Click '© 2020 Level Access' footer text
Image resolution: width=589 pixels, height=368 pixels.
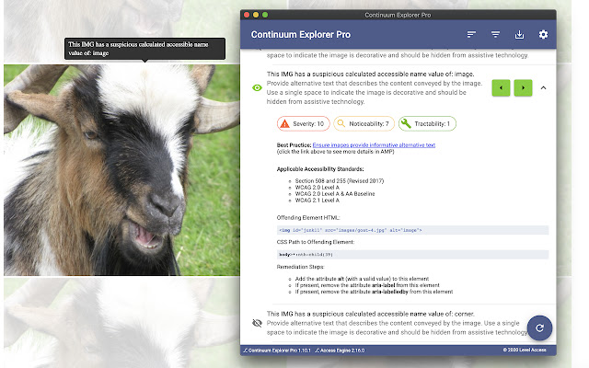pyautogui.click(x=525, y=350)
